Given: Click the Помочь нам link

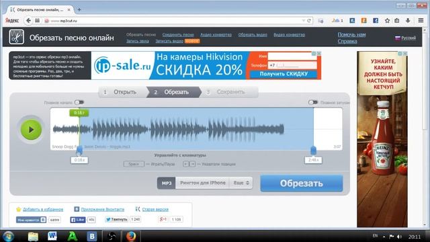Looking at the screenshot, I should click(351, 34).
